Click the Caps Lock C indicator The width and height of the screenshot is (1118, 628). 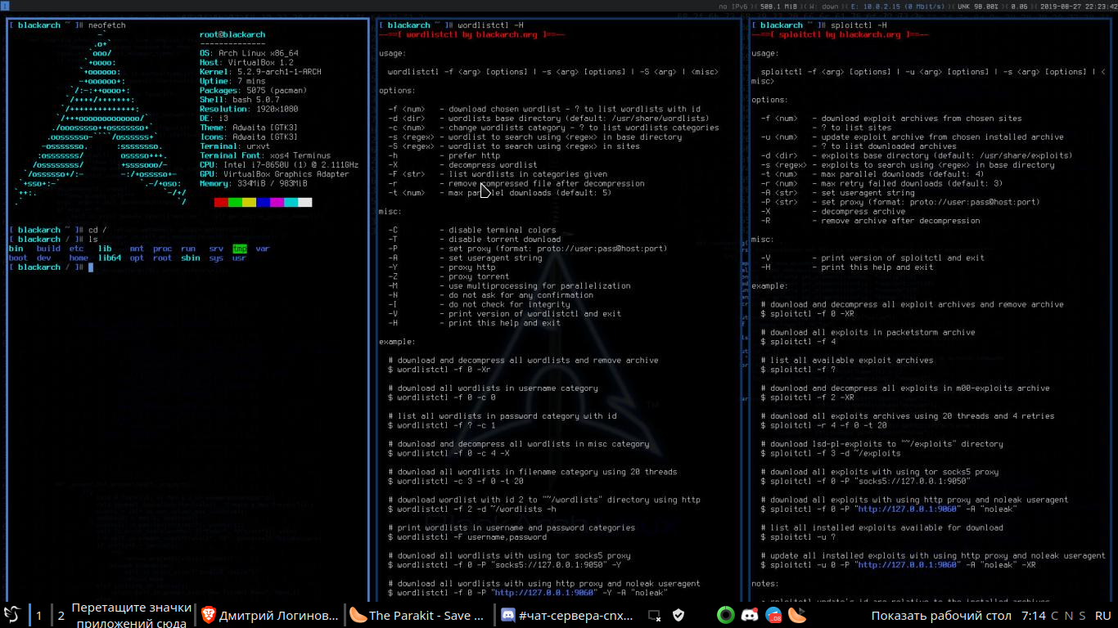click(1056, 615)
